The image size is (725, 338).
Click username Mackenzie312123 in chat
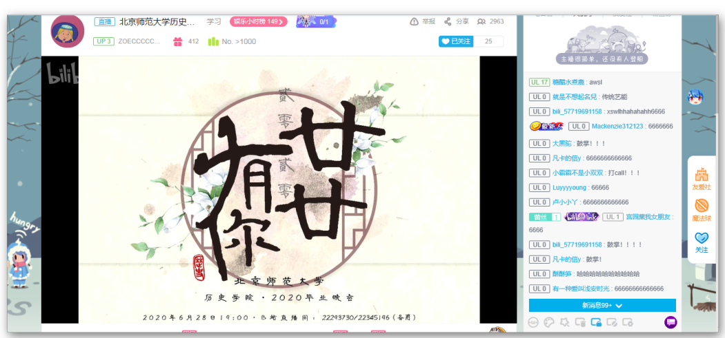coord(617,127)
